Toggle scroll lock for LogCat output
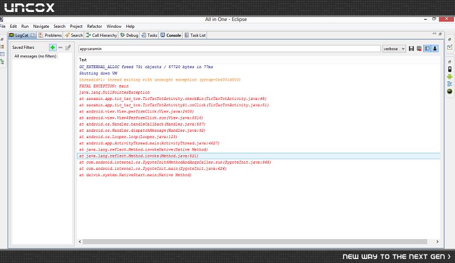The width and height of the screenshot is (455, 263). (435, 49)
